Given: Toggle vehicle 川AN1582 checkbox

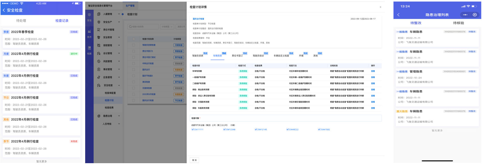Looking at the screenshot, I should coord(319,130).
